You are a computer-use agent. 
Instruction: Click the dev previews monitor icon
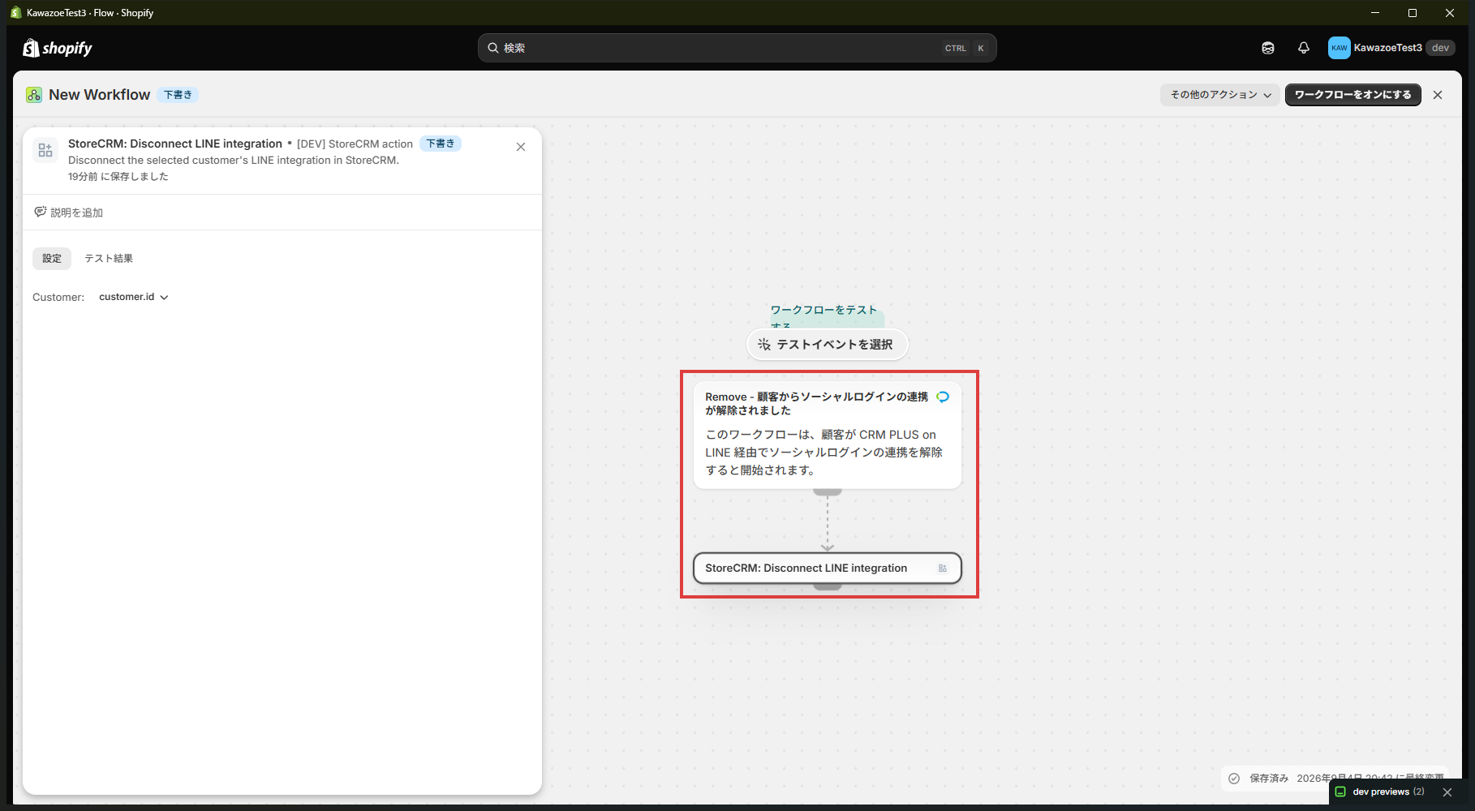click(1340, 792)
